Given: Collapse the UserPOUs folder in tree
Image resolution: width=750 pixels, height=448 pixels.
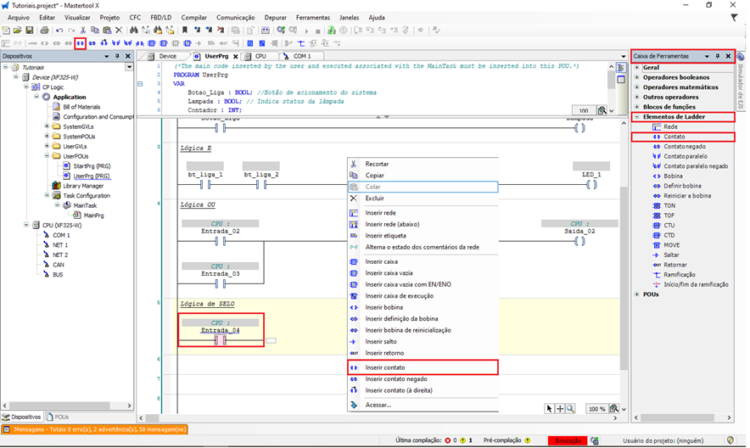Looking at the screenshot, I should [x=46, y=156].
